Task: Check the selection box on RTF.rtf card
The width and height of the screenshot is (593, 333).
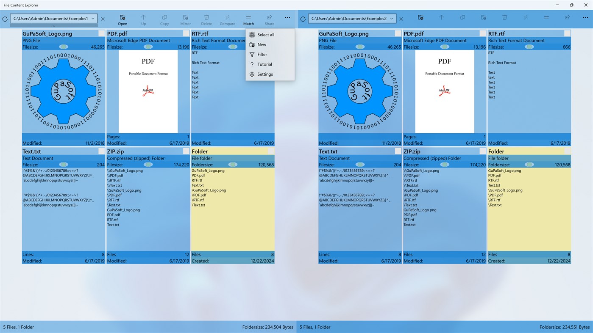Action: click(567, 33)
